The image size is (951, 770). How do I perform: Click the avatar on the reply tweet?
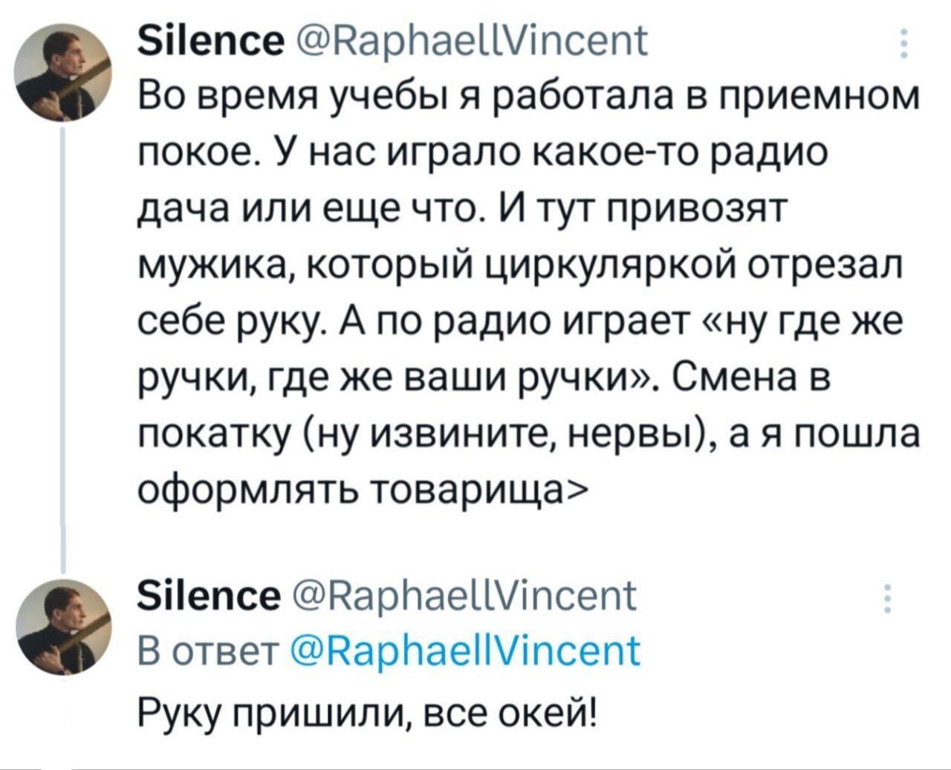[x=61, y=630]
